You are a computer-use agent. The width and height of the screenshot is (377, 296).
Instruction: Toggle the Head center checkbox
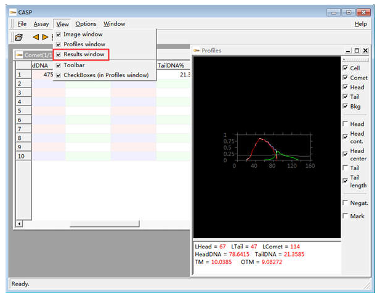345,154
